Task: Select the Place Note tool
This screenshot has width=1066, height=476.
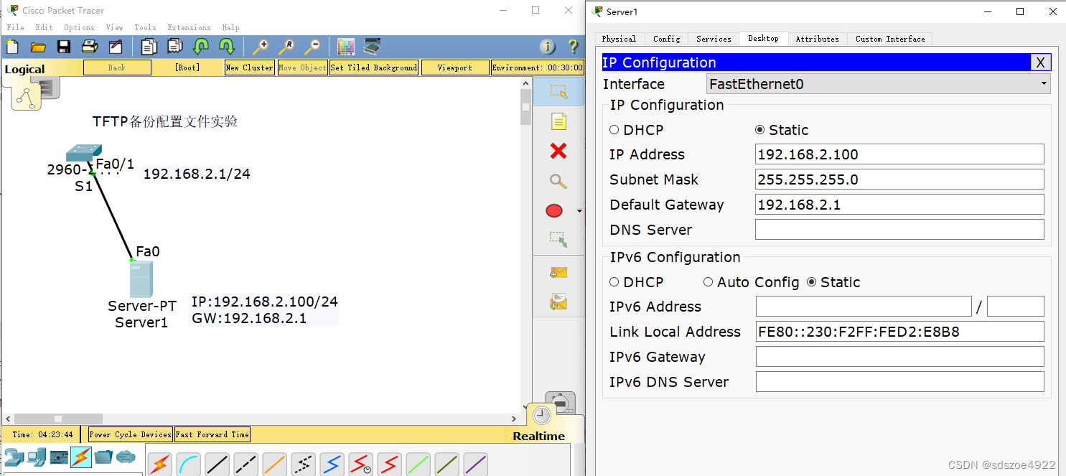Action: 558,121
